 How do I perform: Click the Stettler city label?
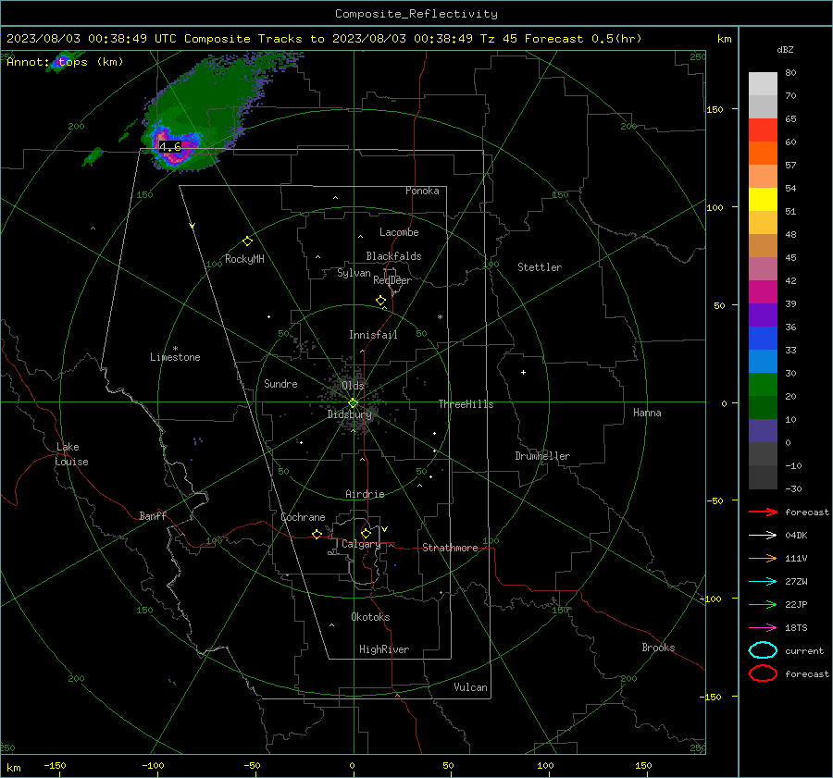(540, 267)
